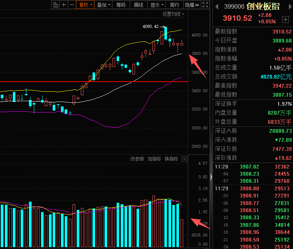
Task: Click 加指标 to add indicator
Action: 154,159
